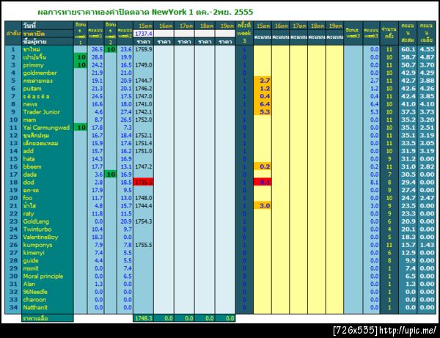The image size is (440, 338).
Task: Click the name 'Trader Junior'
Action: pyautogui.click(x=42, y=112)
